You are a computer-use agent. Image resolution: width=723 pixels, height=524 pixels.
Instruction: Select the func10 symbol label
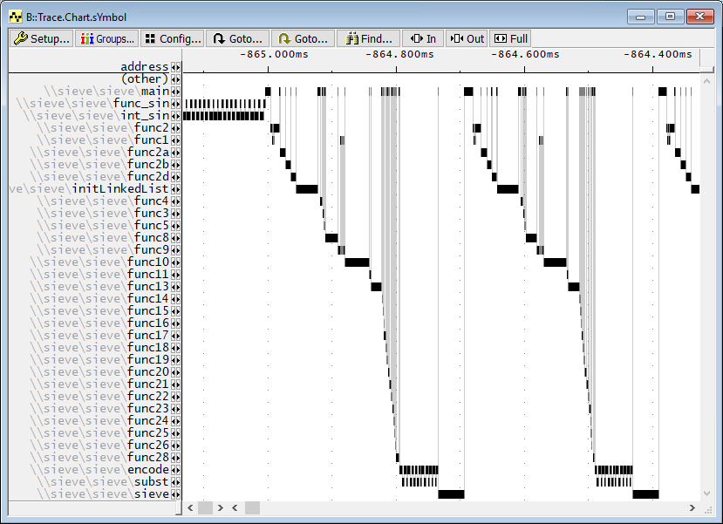pyautogui.click(x=148, y=262)
